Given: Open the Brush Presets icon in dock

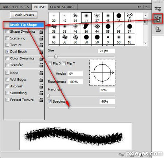Looking at the screenshot, I should point(158,9).
